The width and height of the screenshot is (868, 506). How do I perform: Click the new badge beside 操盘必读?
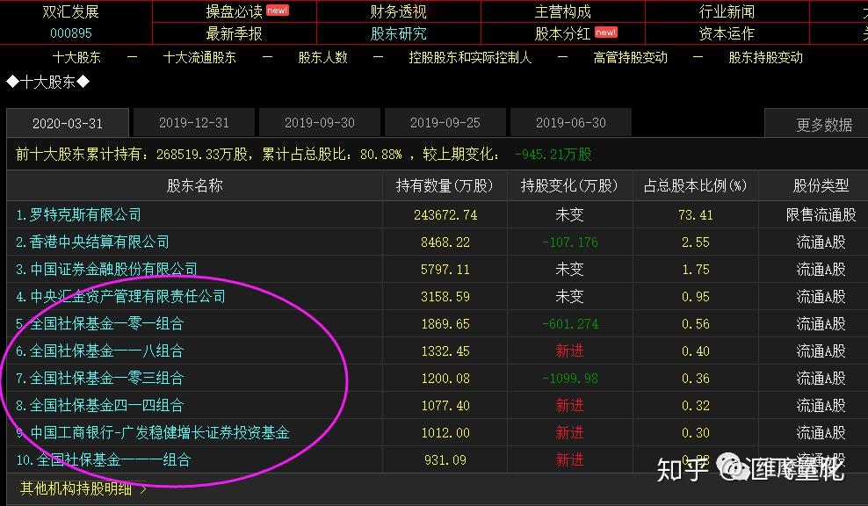point(278,10)
